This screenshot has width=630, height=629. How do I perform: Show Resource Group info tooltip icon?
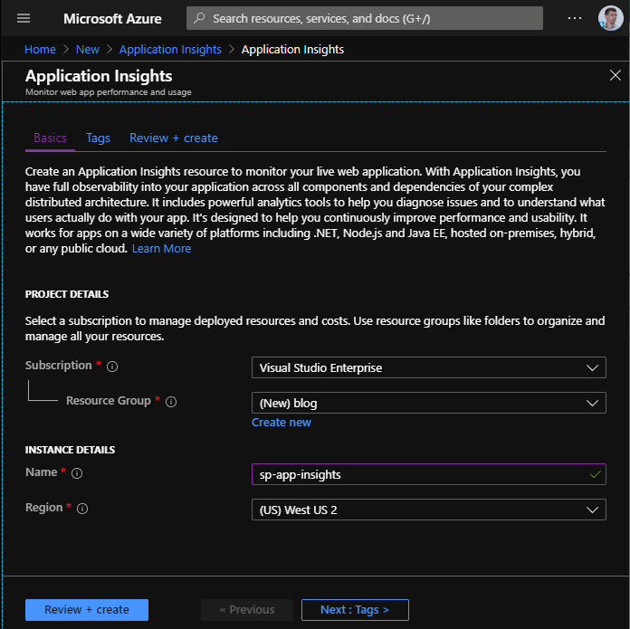click(171, 402)
